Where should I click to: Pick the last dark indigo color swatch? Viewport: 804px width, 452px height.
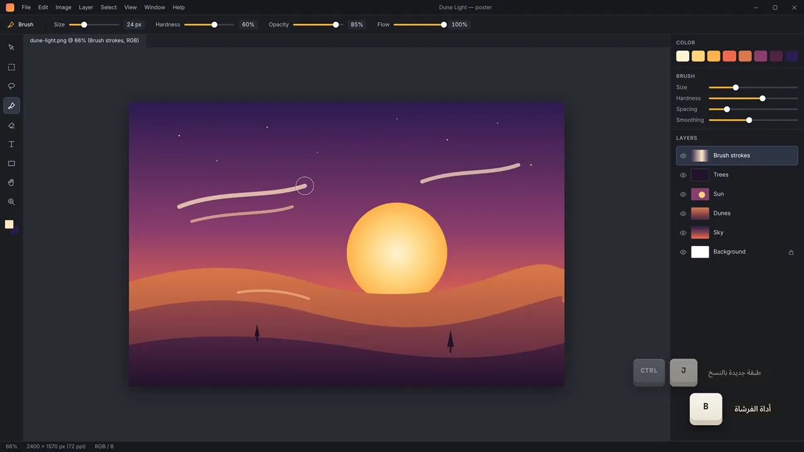[x=791, y=56]
